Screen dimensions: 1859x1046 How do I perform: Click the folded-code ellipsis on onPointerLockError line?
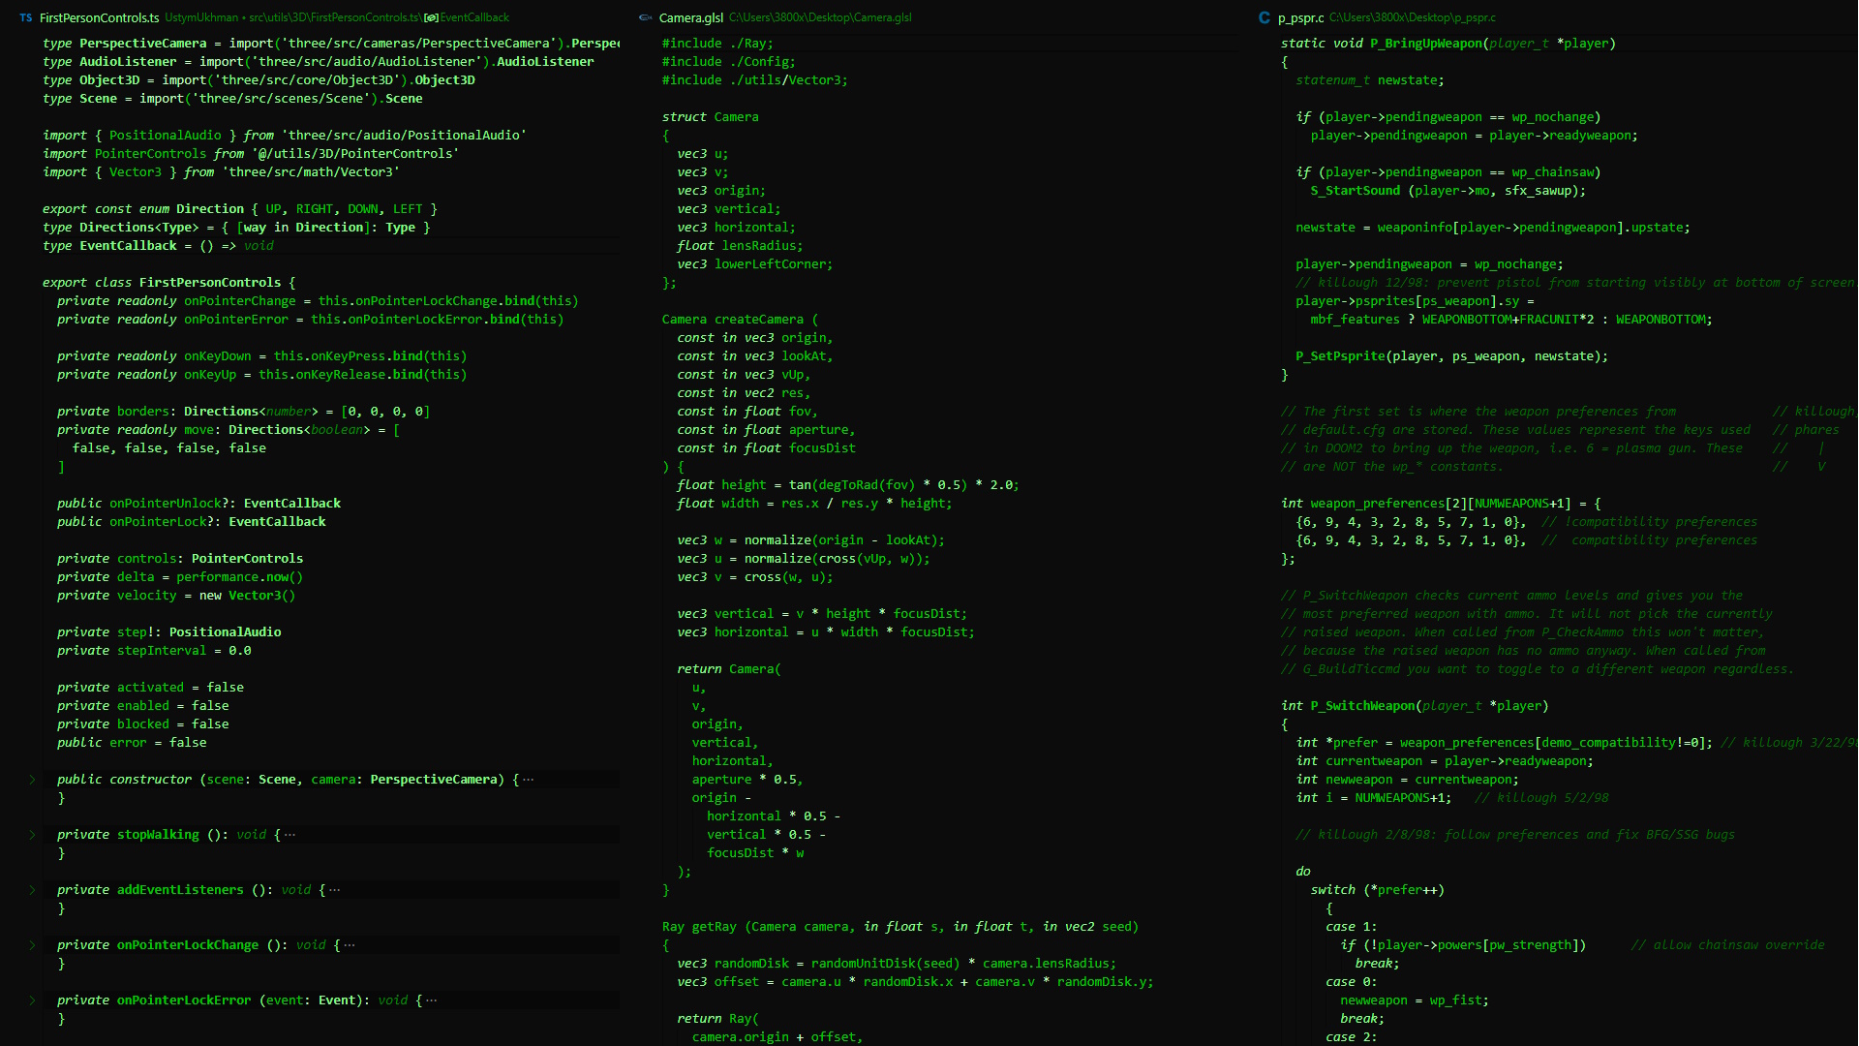point(431,1000)
